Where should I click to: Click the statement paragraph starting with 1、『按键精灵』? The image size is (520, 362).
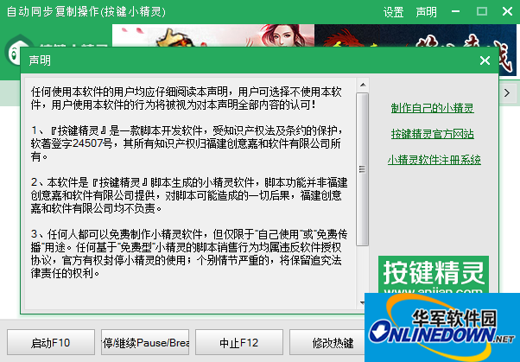point(187,143)
